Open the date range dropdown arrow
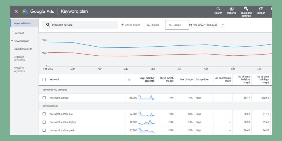Screen dimensions: 282x141 pos(223,25)
